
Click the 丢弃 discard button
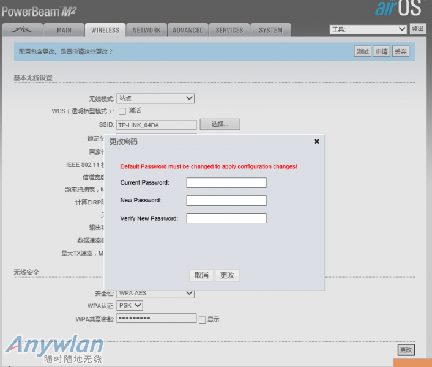(x=401, y=51)
